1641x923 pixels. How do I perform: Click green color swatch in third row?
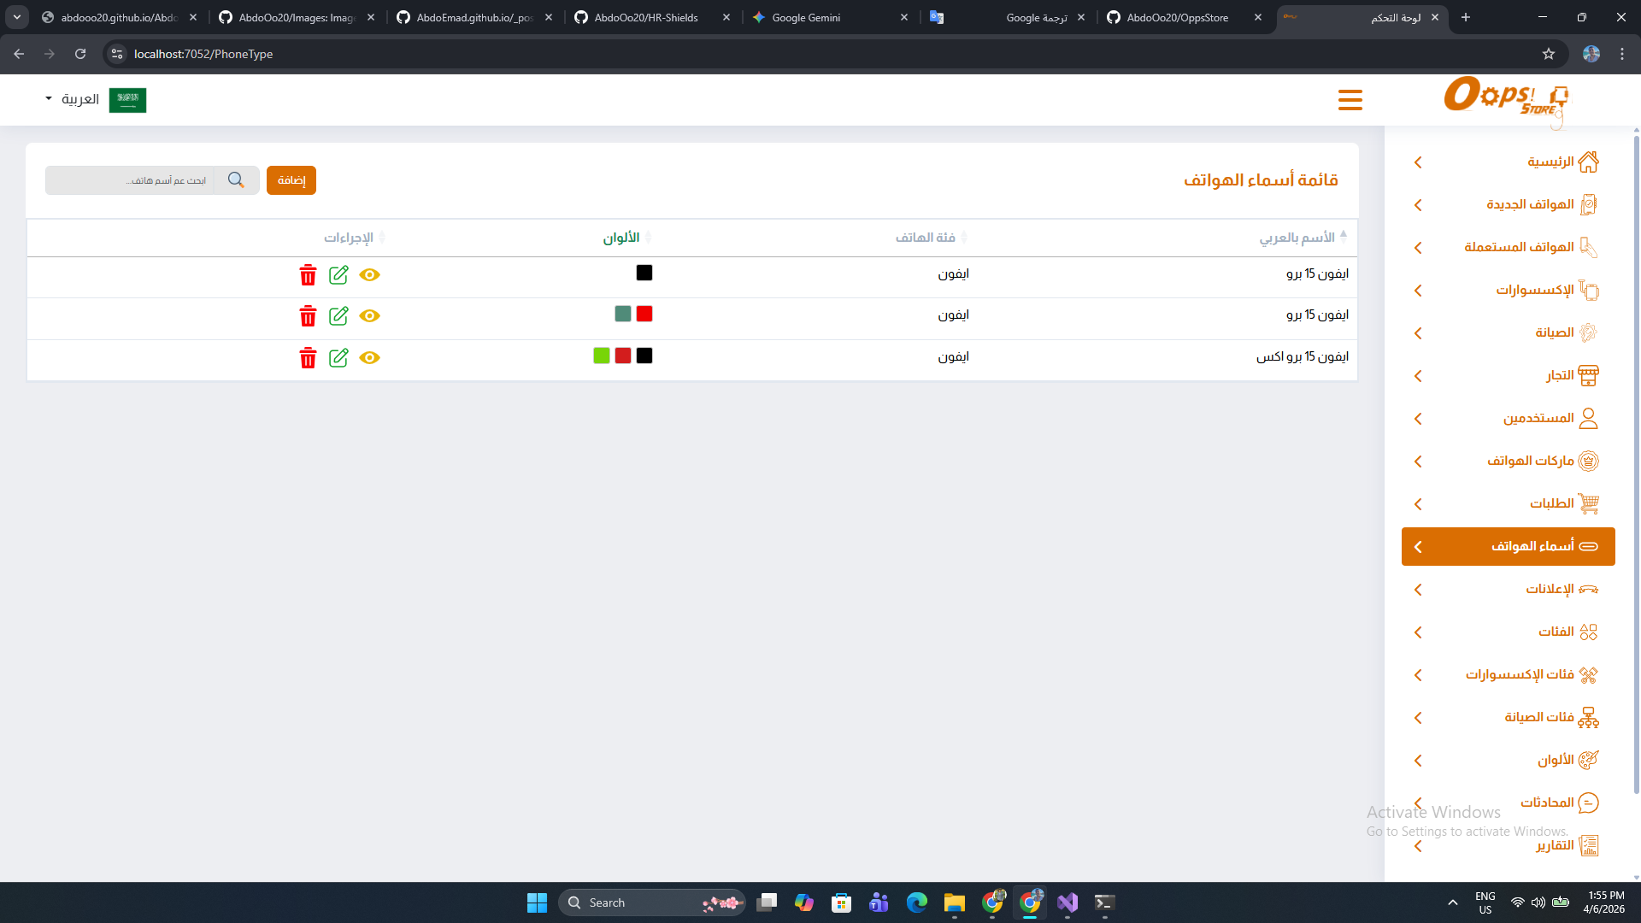pos(602,356)
